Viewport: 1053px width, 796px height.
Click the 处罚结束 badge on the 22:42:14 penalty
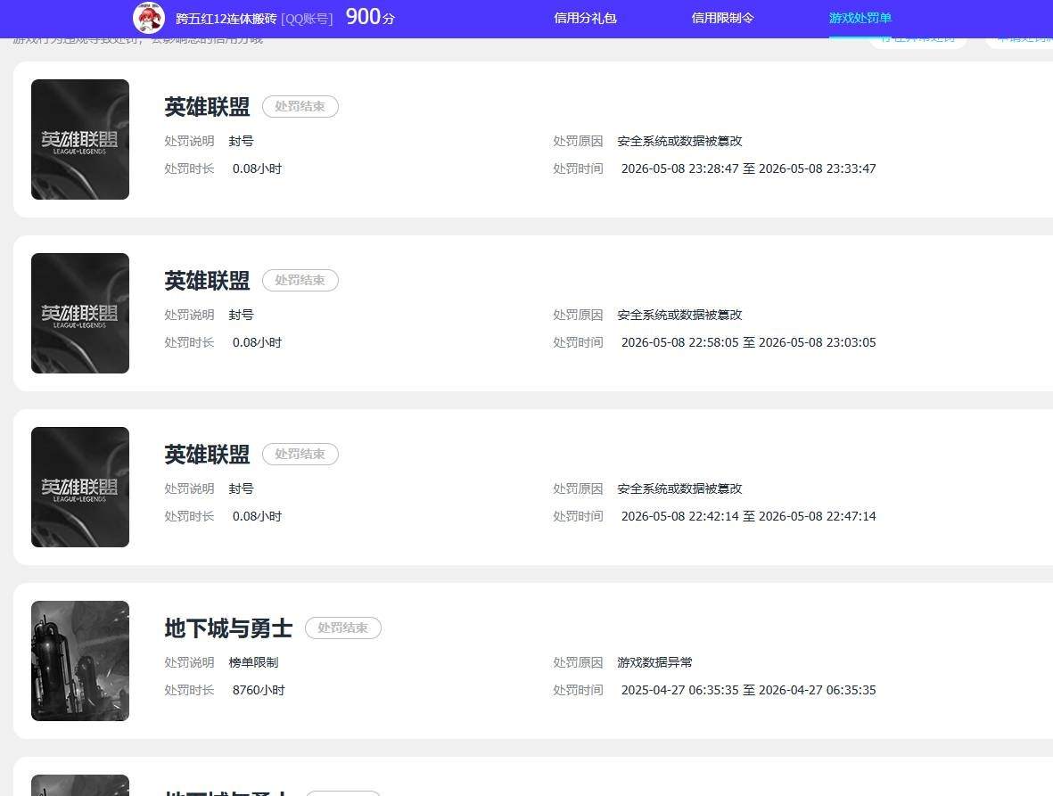[300, 455]
